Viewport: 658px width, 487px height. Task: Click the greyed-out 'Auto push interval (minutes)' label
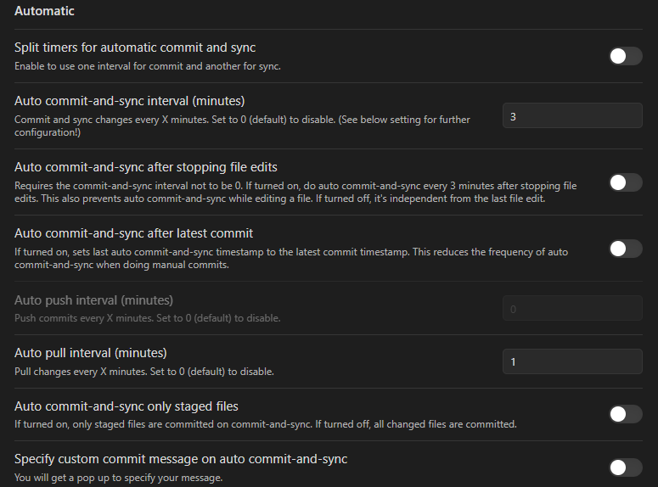tap(93, 300)
